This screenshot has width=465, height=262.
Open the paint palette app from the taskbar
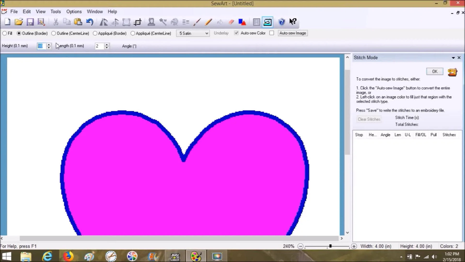pos(196,256)
